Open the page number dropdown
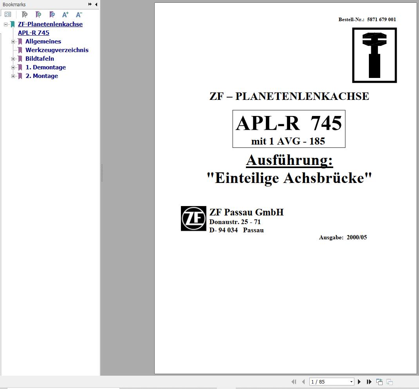This screenshot has width=419, height=389. click(351, 382)
